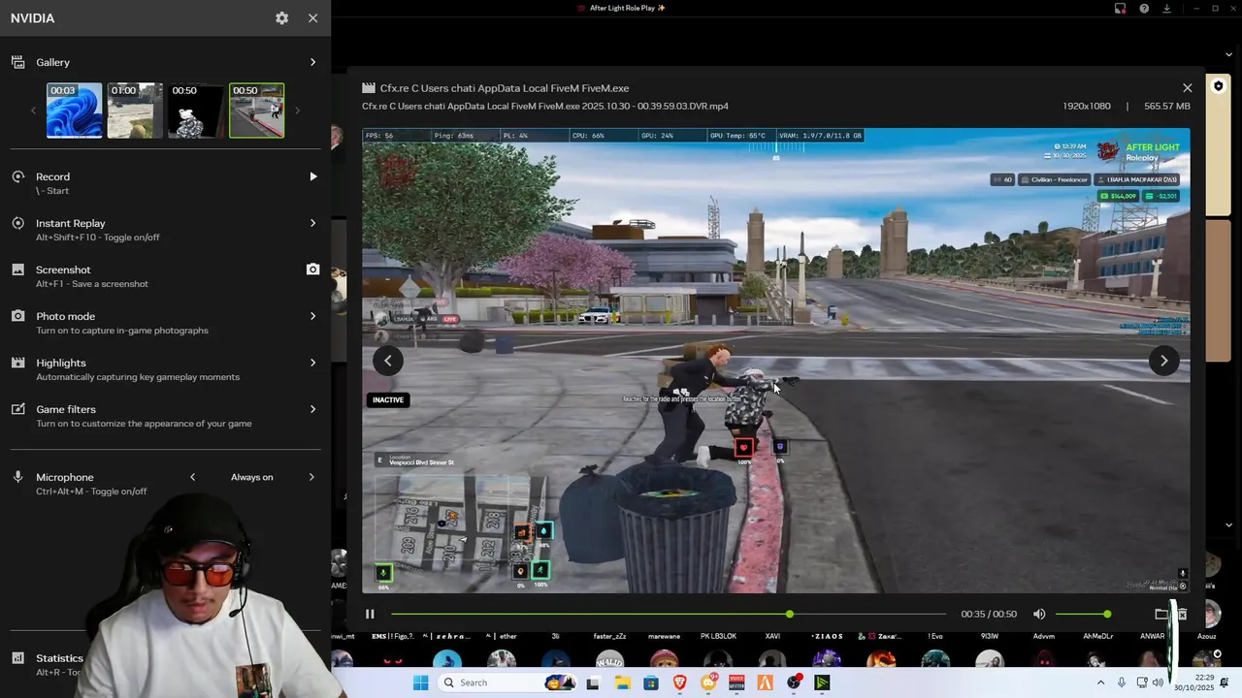Open the green-bordered 00:50 gallery thumbnail
The image size is (1242, 698).
(x=257, y=111)
